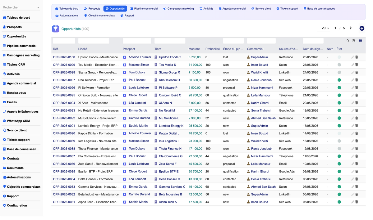Image resolution: width=373 pixels, height=220 pixels.
Task: Open Objectifs commerciaux top tab
Action: pyautogui.click(x=99, y=16)
